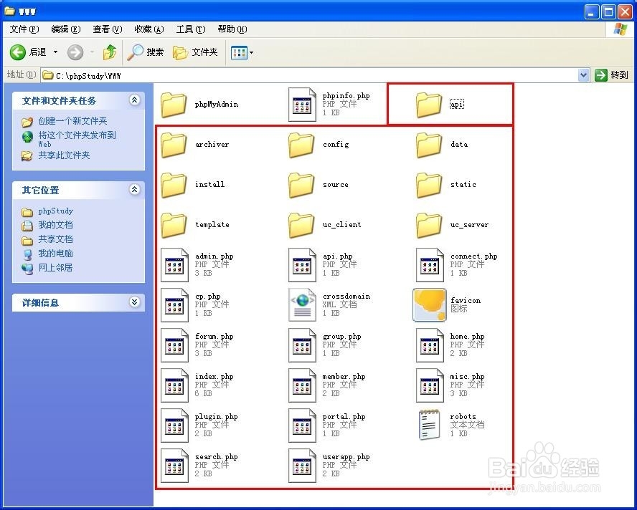The height and width of the screenshot is (510, 637).
Task: Open the View (查看) menu
Action: [x=108, y=29]
